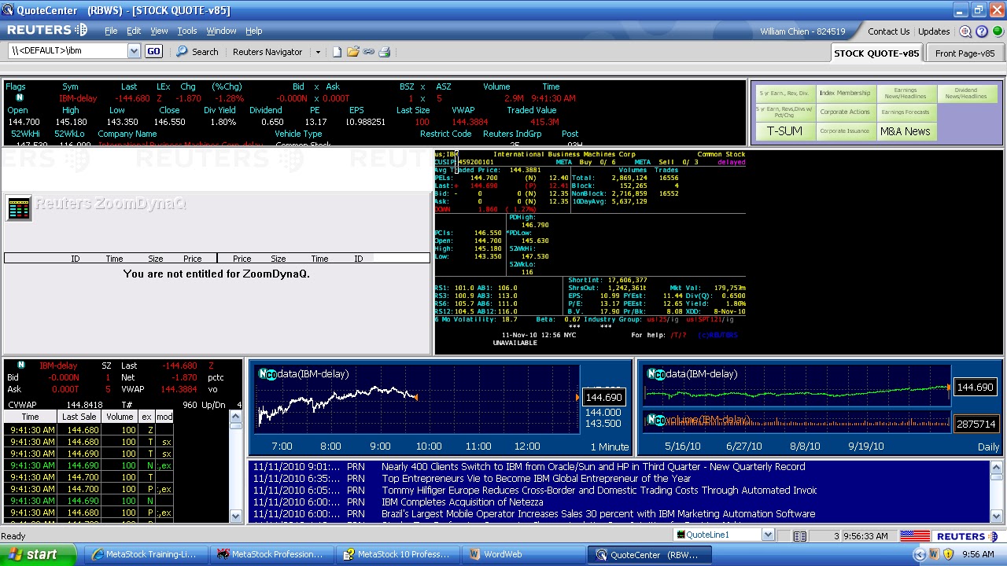Open the Help menu
The height and width of the screenshot is (566, 1007).
tap(253, 31)
